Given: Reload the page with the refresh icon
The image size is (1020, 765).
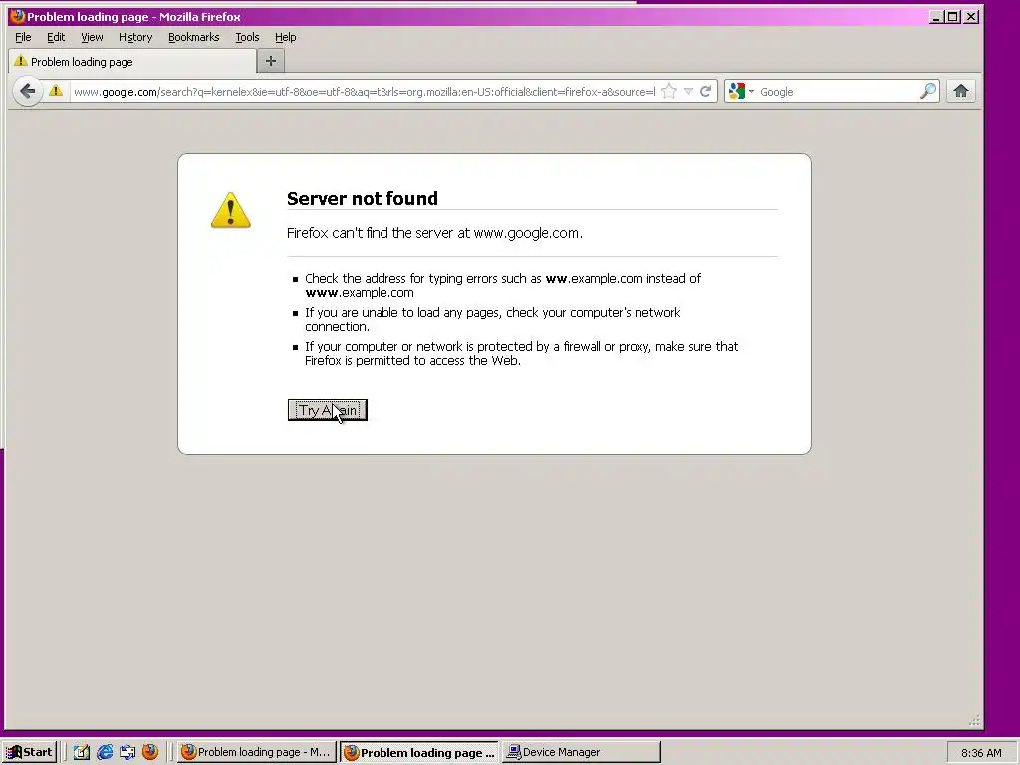Looking at the screenshot, I should point(706,91).
